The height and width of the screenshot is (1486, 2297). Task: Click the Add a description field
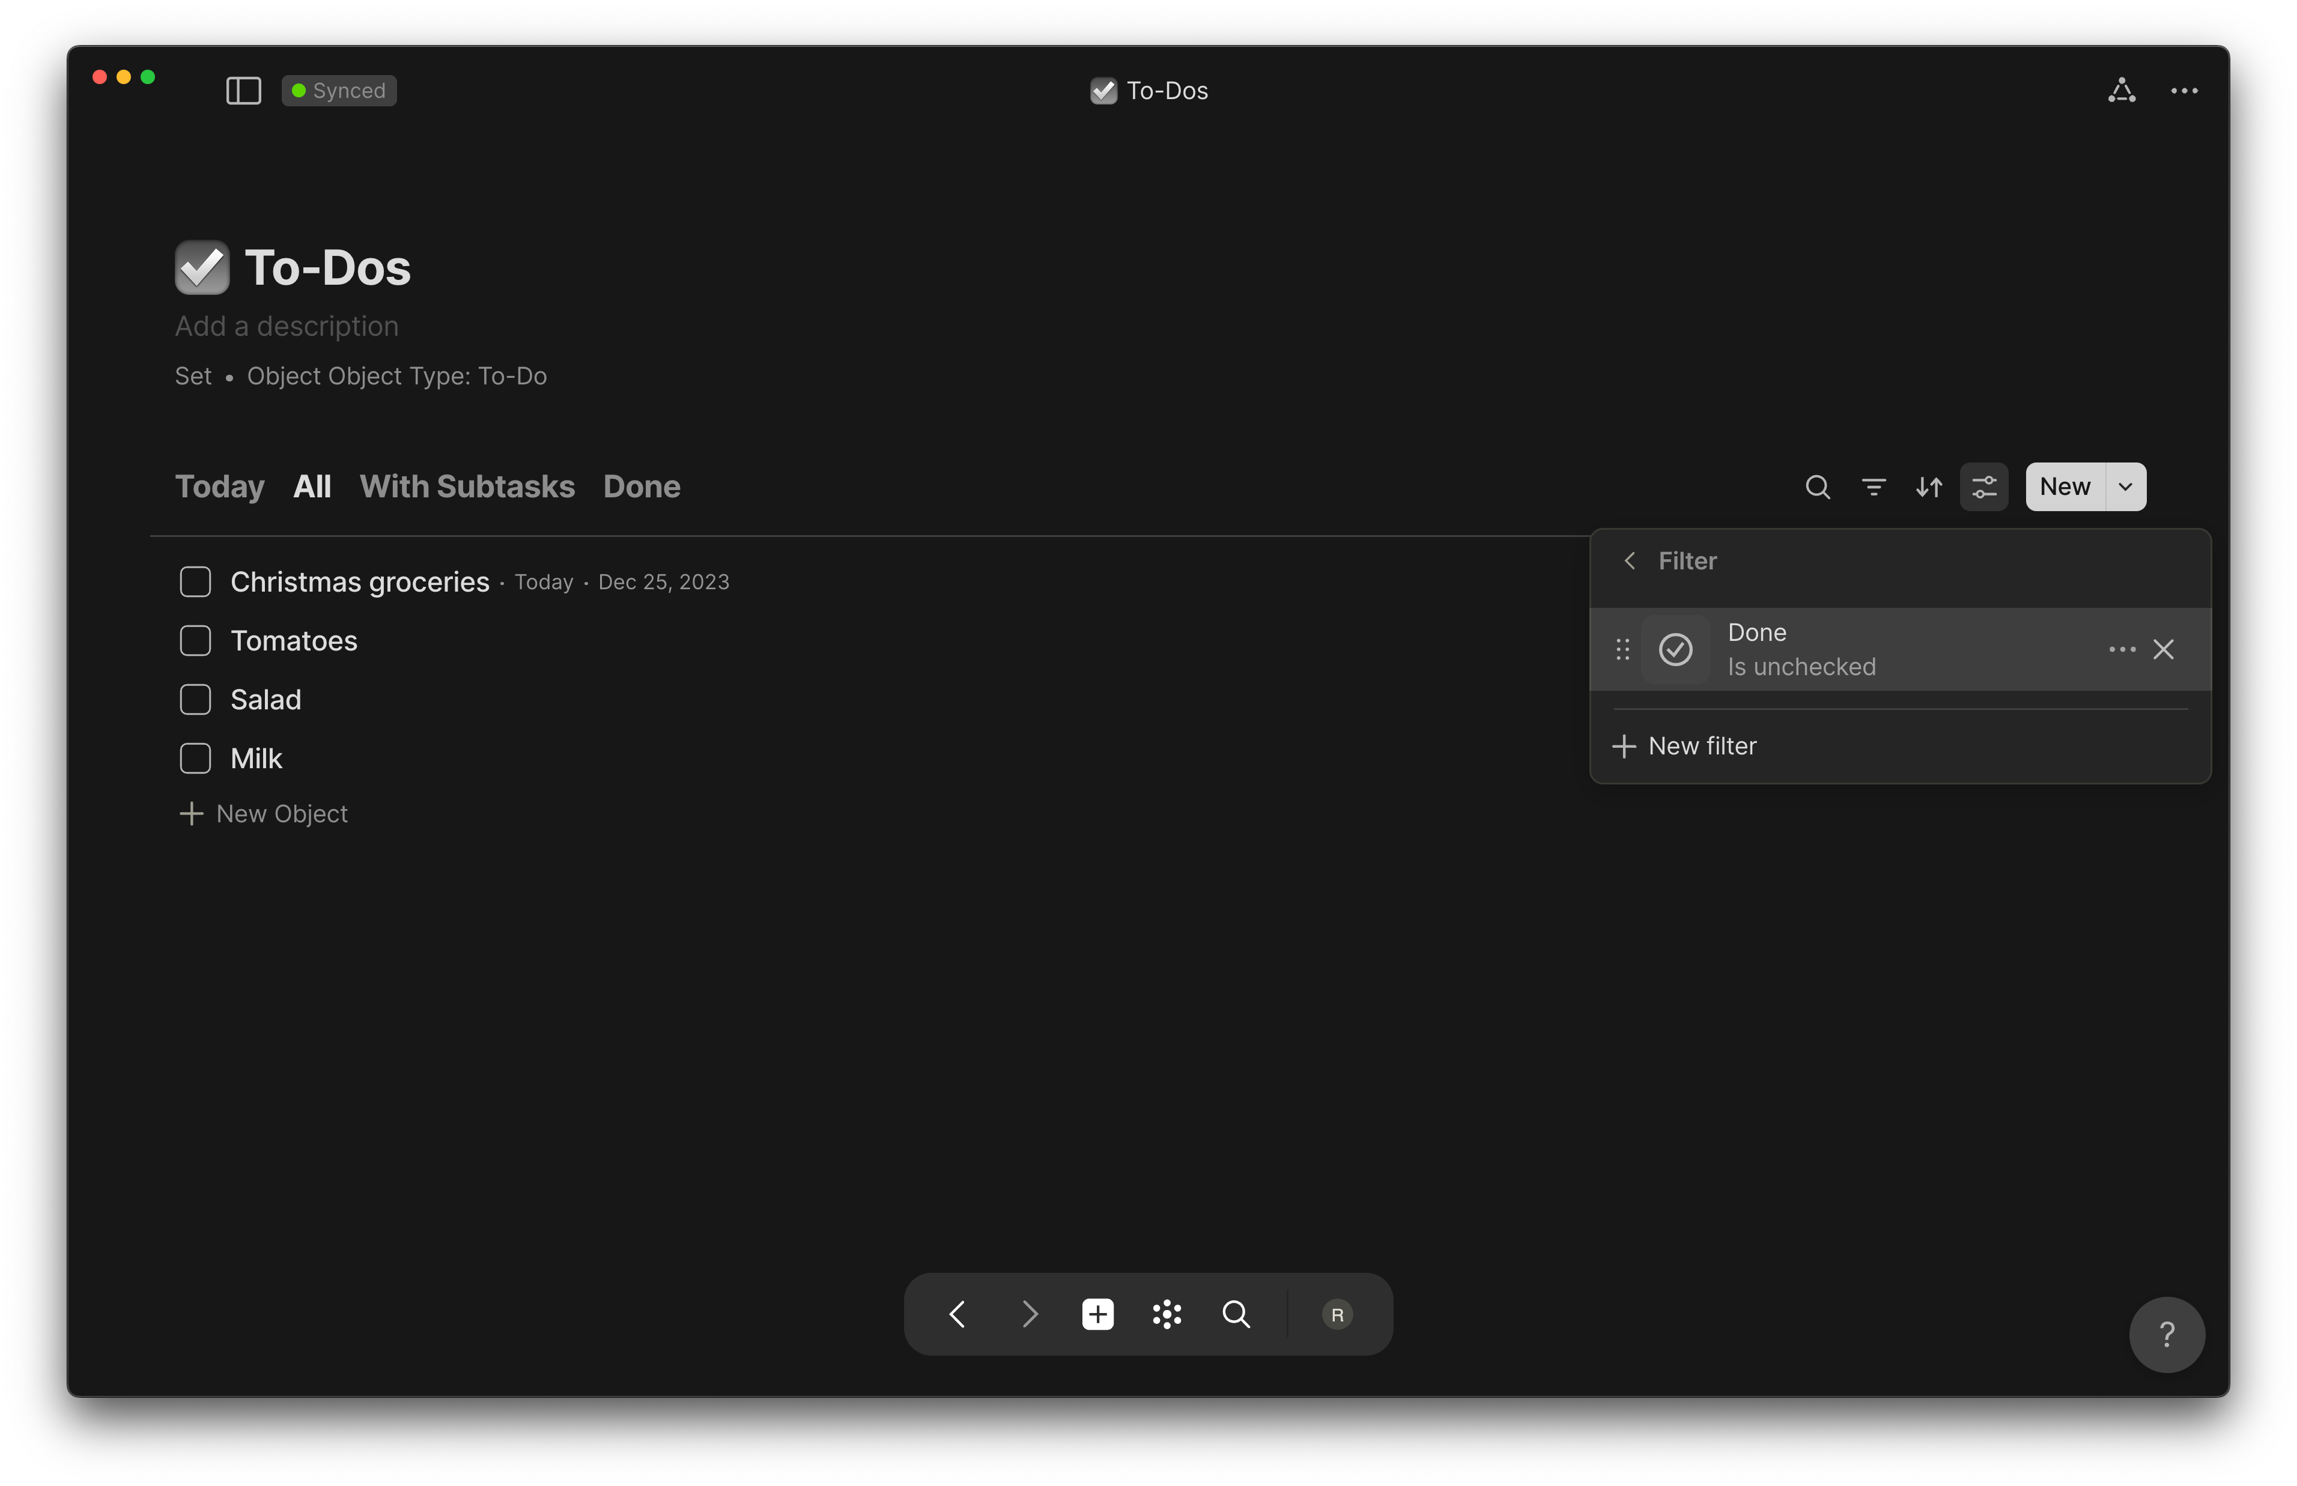[285, 326]
